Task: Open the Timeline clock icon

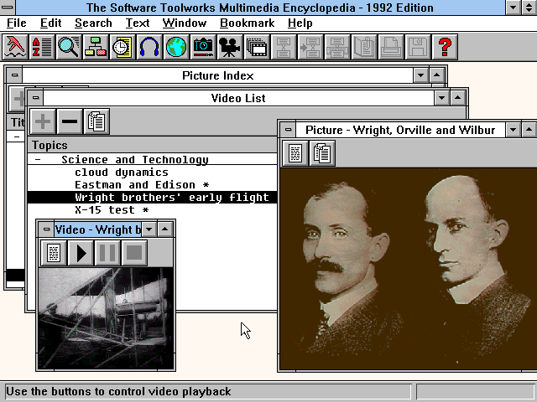Action: [x=123, y=47]
